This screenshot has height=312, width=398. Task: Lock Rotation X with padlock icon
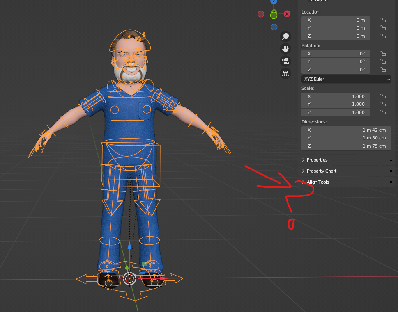point(383,54)
